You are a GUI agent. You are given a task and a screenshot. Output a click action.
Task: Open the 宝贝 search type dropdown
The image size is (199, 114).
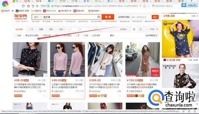tap(38, 17)
